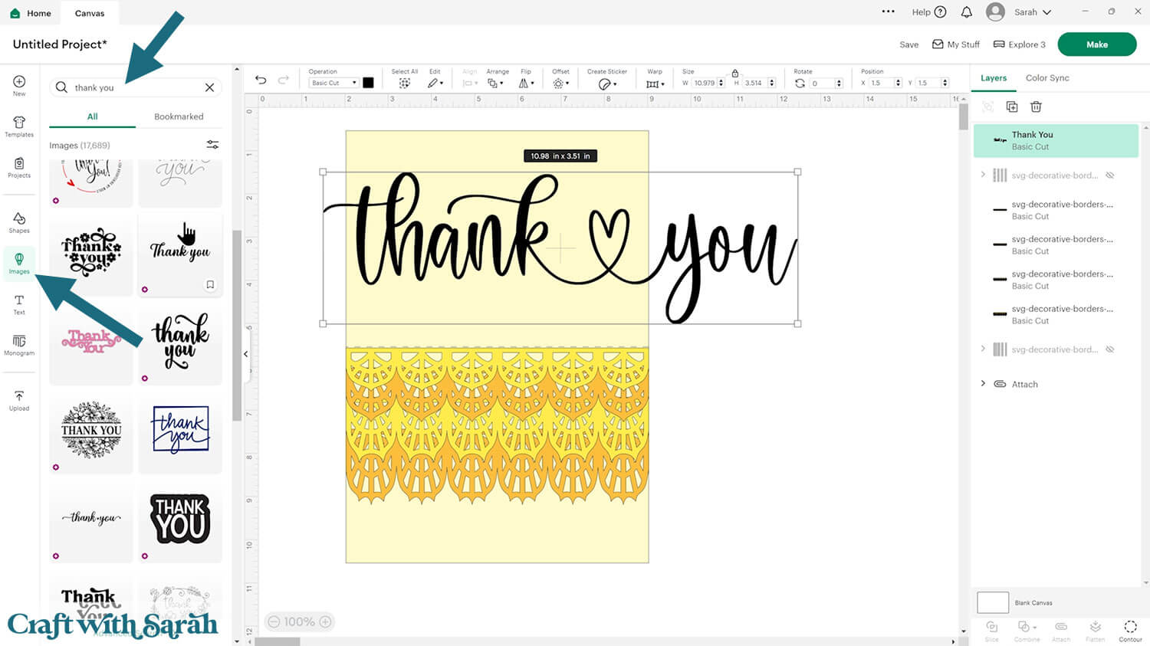This screenshot has width=1150, height=646.
Task: Open the Combine dropdown
Action: pyautogui.click(x=1027, y=631)
